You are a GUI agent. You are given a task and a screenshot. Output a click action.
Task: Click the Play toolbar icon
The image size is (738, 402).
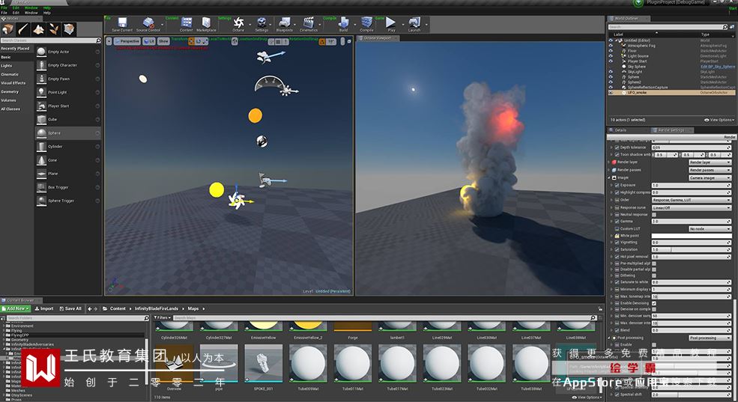click(x=391, y=24)
